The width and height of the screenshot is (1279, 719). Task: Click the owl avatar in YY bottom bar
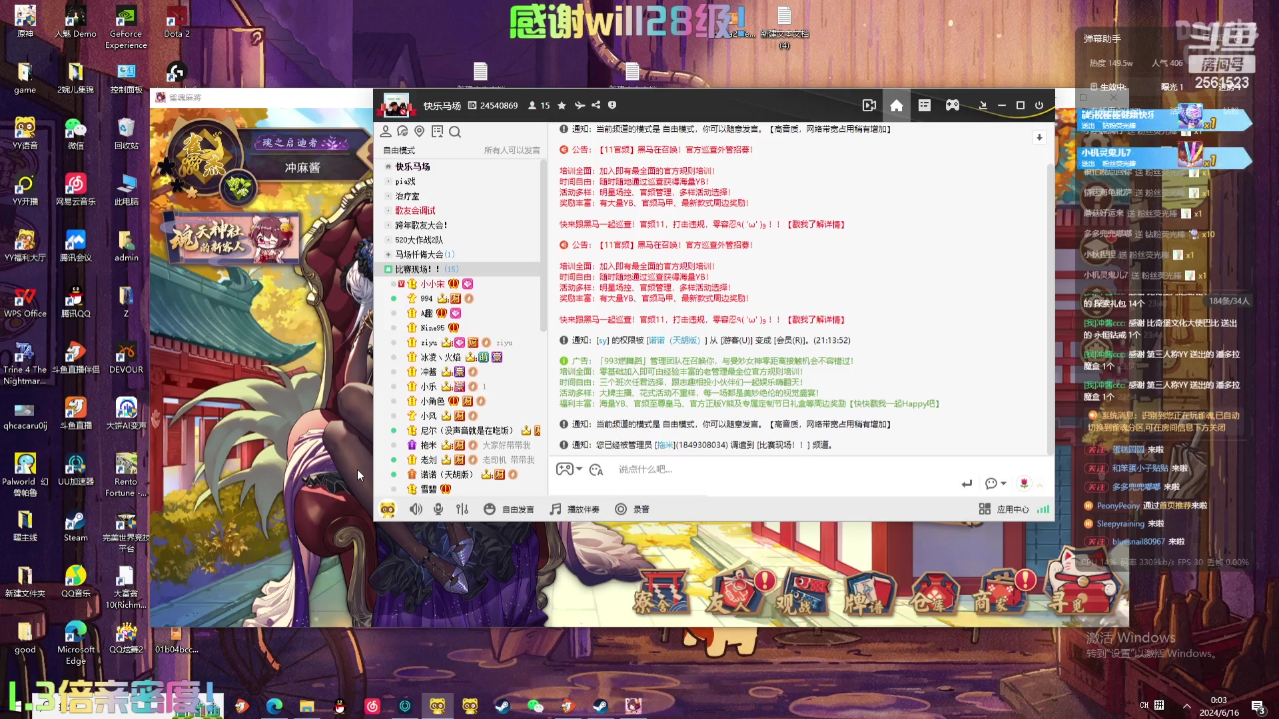tap(388, 509)
